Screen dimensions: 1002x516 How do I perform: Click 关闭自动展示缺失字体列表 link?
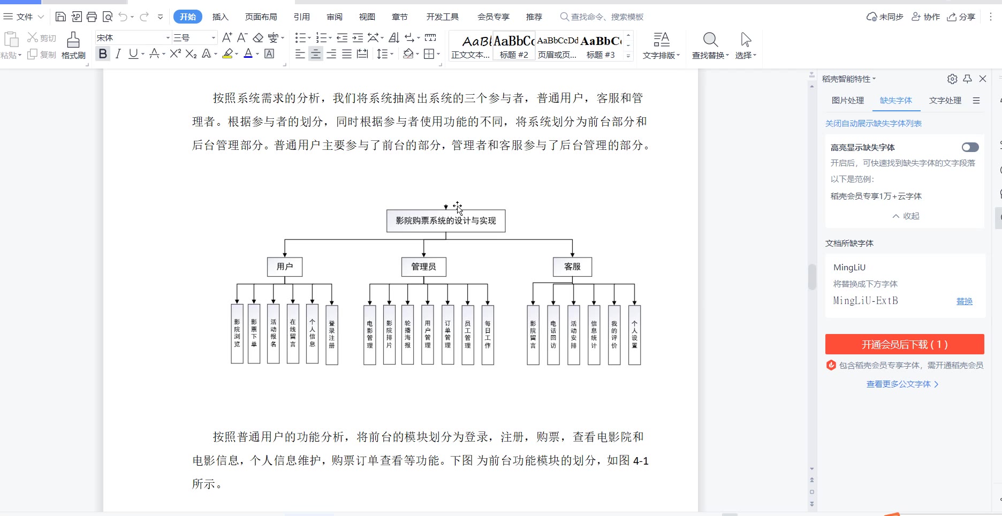point(874,124)
